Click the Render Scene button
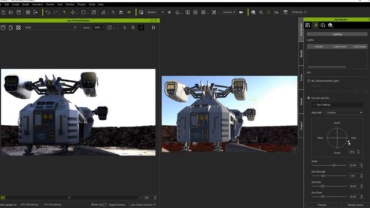The height and width of the screenshot is (208, 370). (x=356, y=205)
